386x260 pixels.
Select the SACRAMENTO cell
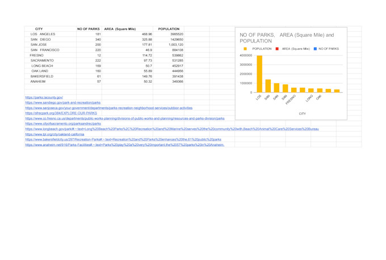pos(51,61)
